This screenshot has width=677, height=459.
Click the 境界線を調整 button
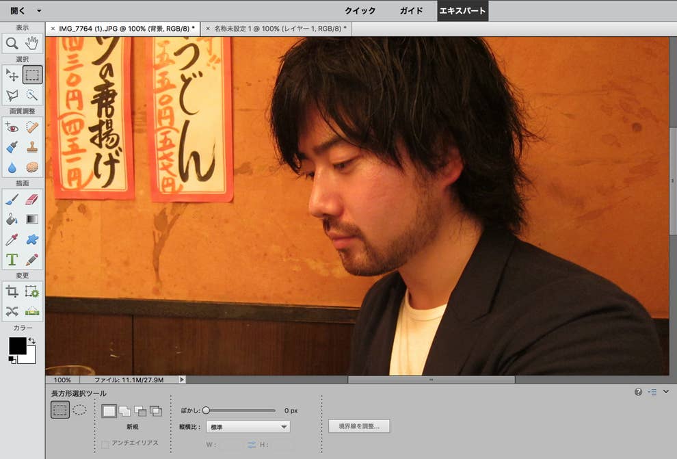click(x=359, y=426)
